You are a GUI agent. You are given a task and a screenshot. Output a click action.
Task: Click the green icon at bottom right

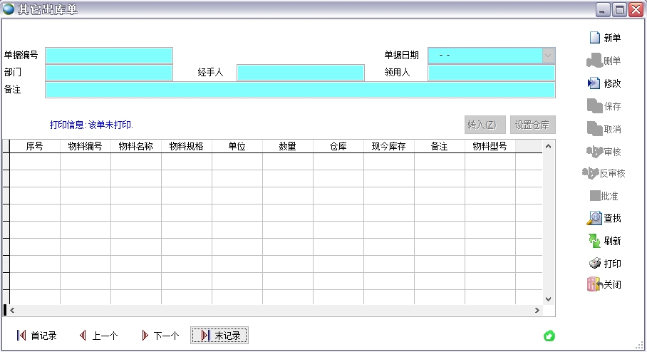point(549,336)
